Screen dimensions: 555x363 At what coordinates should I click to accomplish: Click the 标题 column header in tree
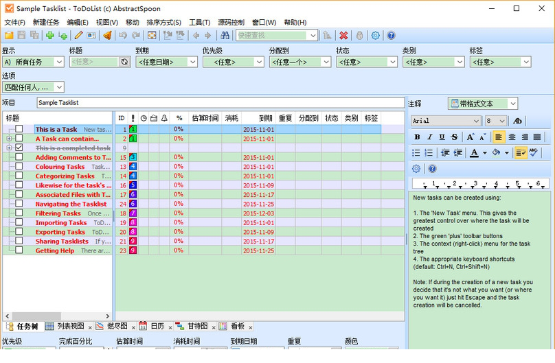pyautogui.click(x=57, y=119)
